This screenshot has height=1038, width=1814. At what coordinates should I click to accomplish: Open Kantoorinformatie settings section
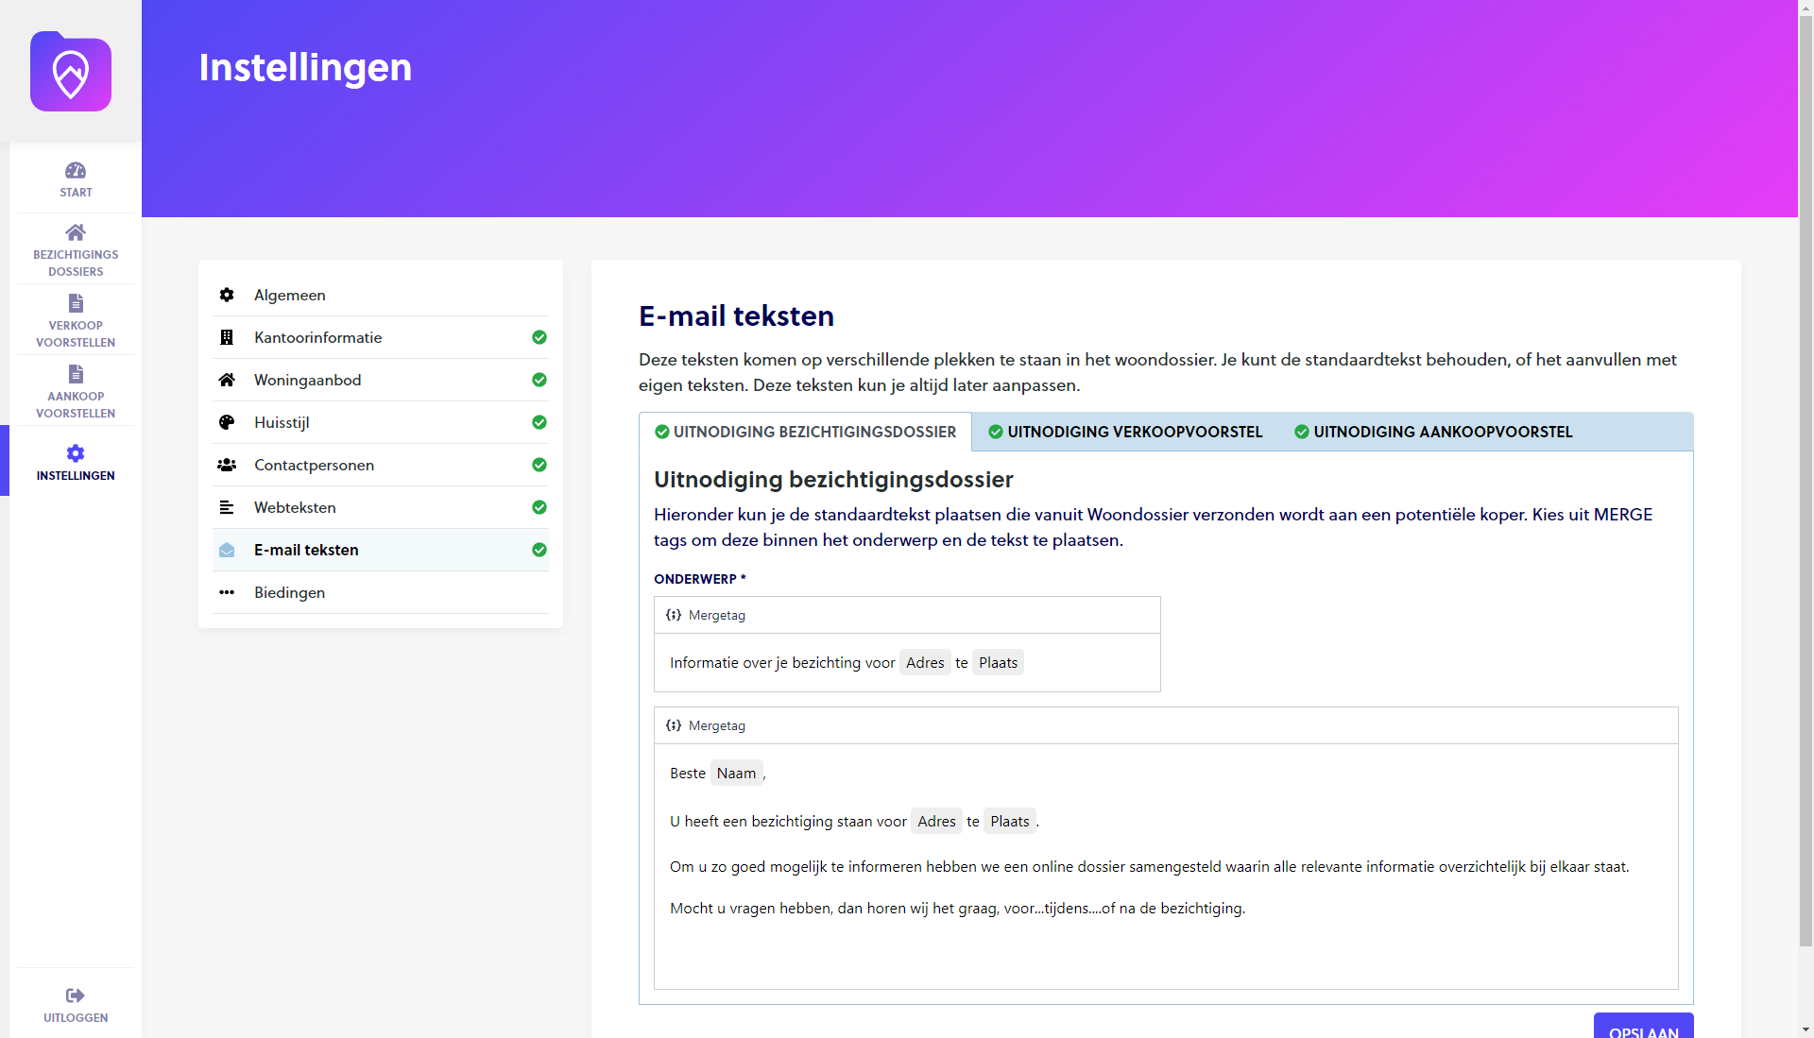tap(381, 337)
